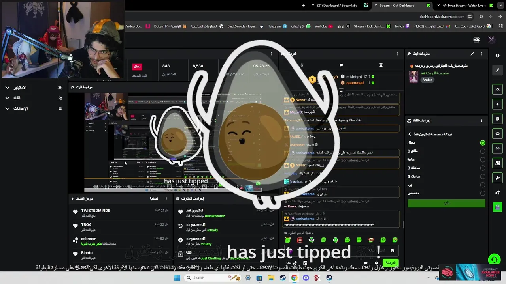Open a new browser tab with plus button
506x284 pixels.
coord(303,6)
